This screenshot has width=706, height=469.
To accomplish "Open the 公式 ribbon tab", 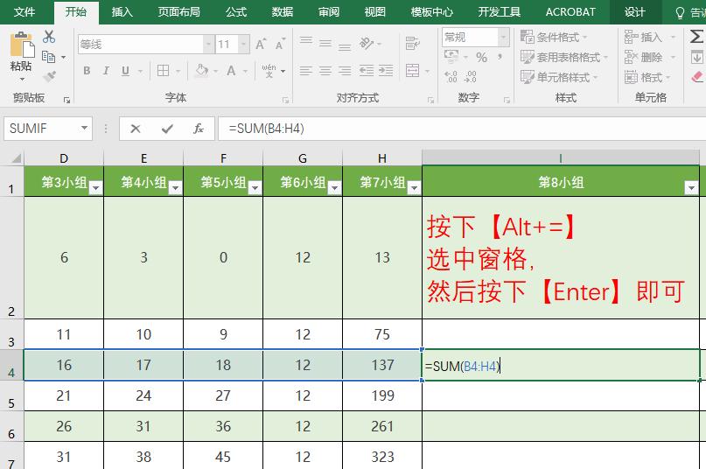I will coord(236,12).
